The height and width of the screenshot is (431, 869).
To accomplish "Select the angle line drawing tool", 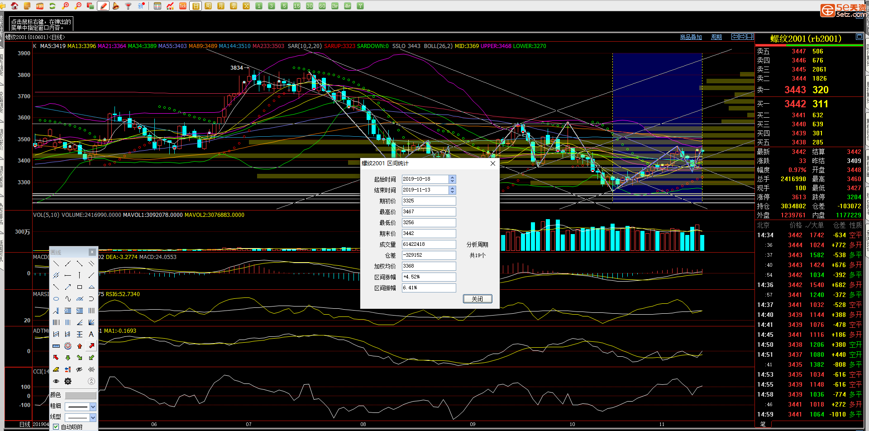I will pyautogui.click(x=80, y=322).
